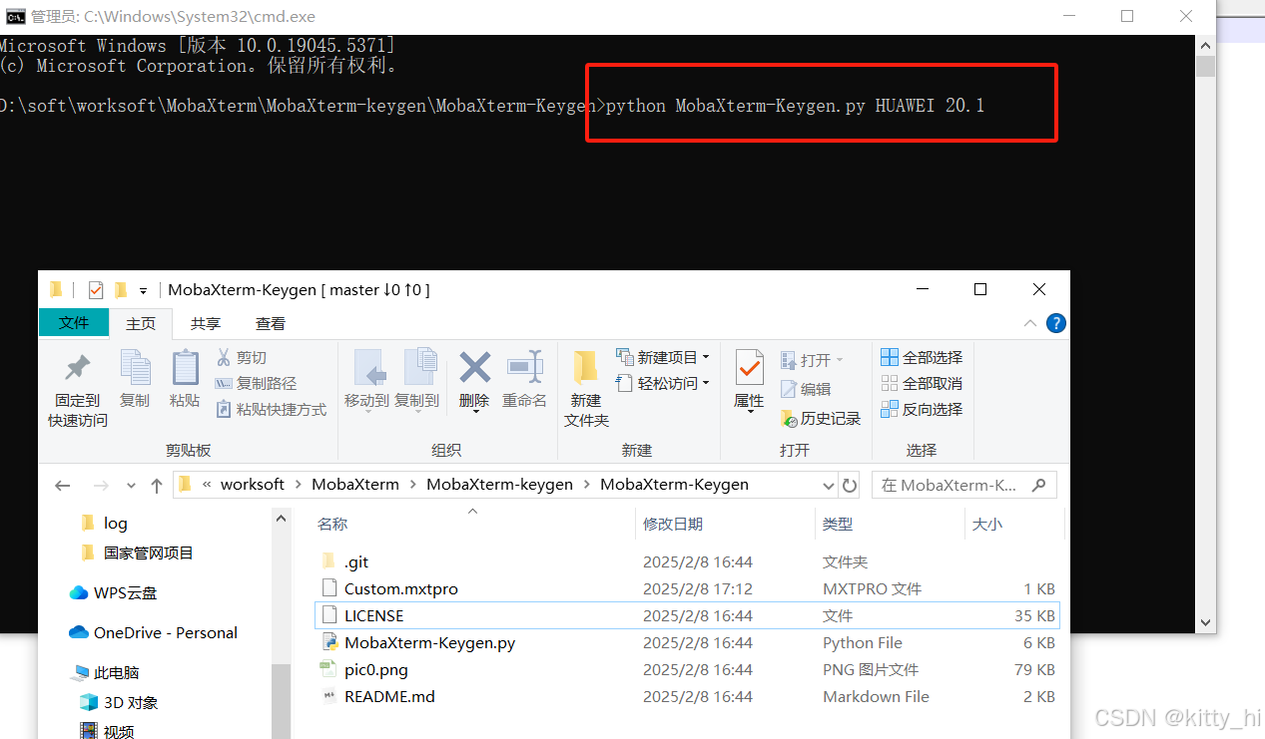Open Quick Access Toolbar customize arrow

click(x=143, y=290)
